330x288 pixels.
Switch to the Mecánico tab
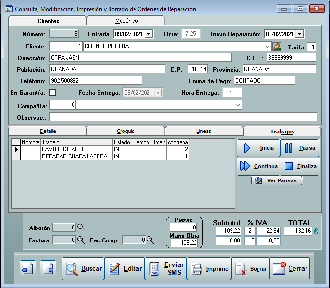tap(126, 21)
